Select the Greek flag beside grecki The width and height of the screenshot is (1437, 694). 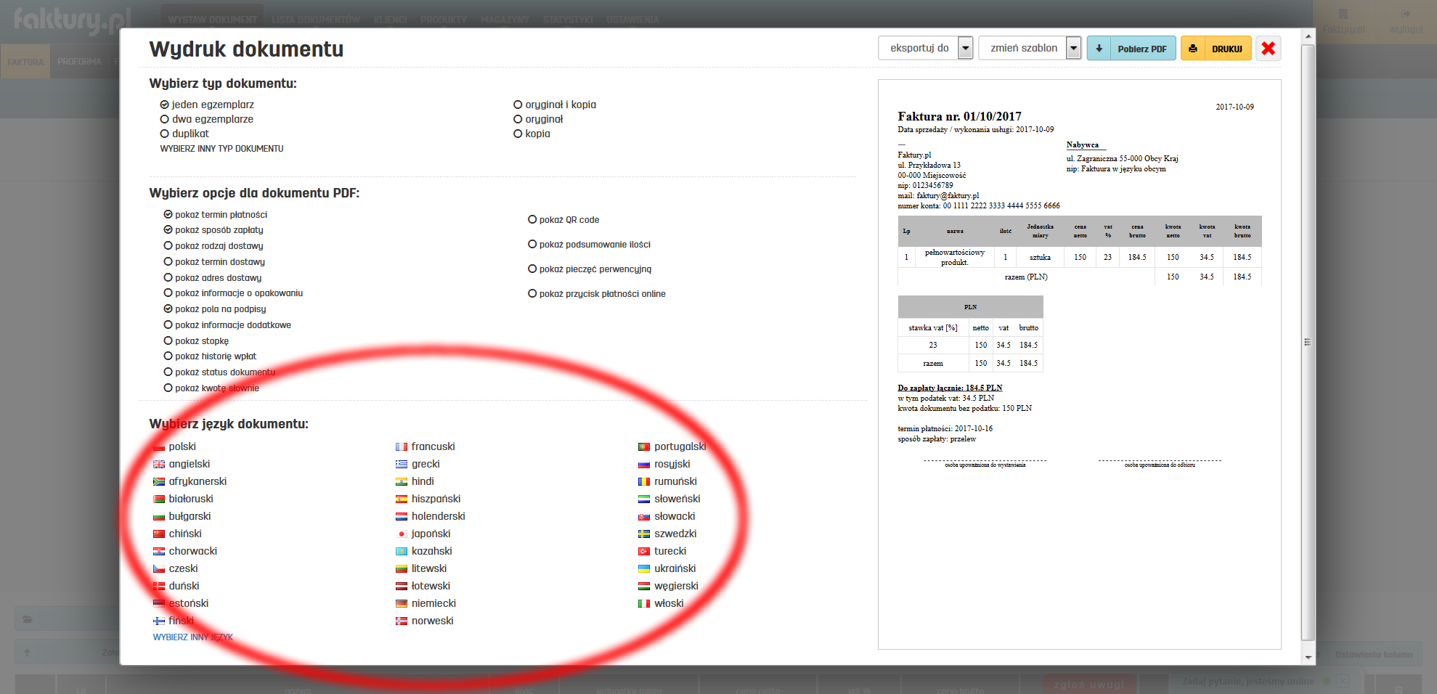tap(402, 464)
